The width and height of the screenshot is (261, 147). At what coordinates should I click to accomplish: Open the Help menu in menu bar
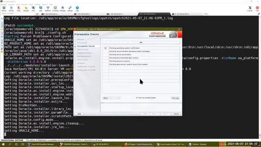(x=51, y=4)
